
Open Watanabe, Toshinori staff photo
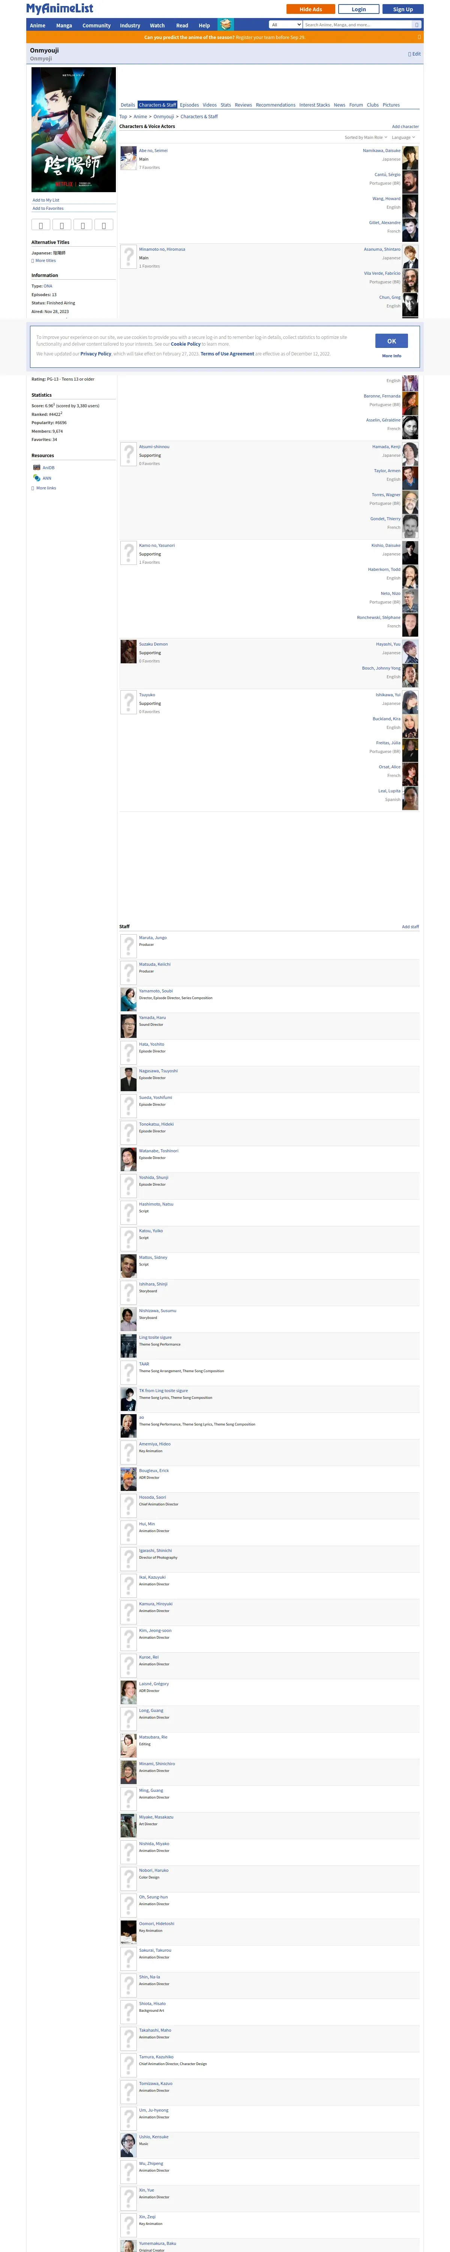pos(129,1160)
